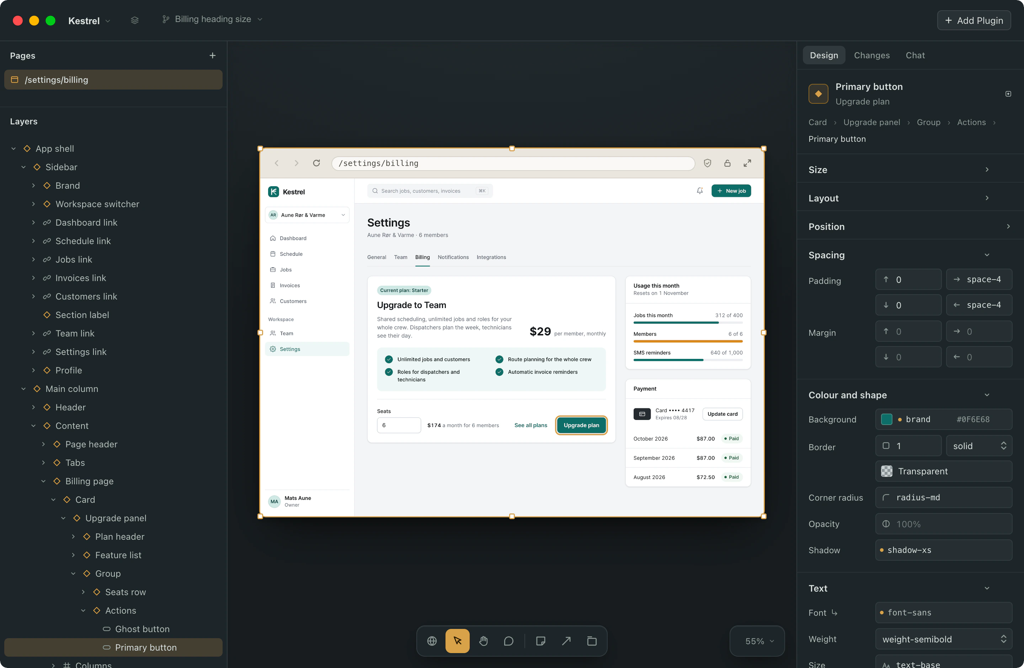Select the sticky note tool
This screenshot has height=668, width=1024.
(541, 641)
